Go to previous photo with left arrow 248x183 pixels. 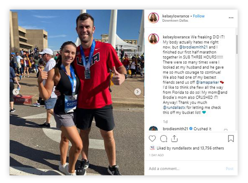click(16, 91)
